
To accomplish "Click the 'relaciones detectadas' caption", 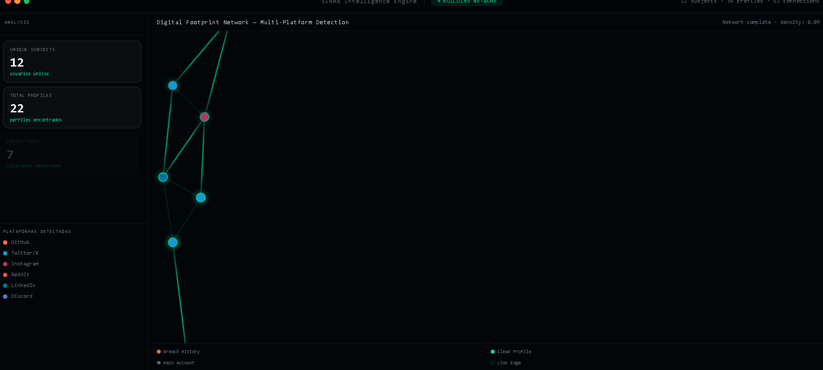I will coord(34,166).
